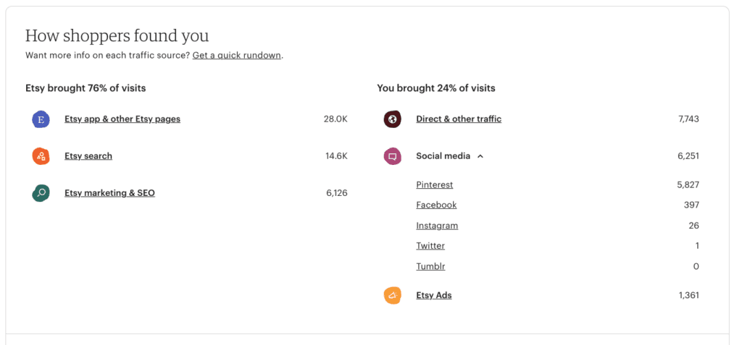Viewport: 742px width, 345px height.
Task: Click the orange megaphone Etsy Ads icon
Action: point(392,295)
